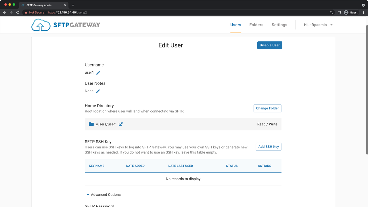Open Chrome three-dot menu
368x207 pixels.
tap(363, 12)
